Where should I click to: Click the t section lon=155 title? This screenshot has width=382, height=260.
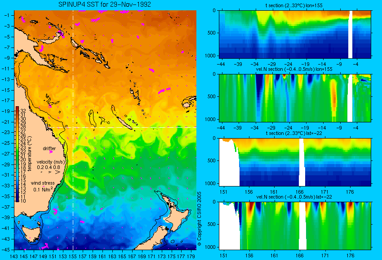(294, 5)
